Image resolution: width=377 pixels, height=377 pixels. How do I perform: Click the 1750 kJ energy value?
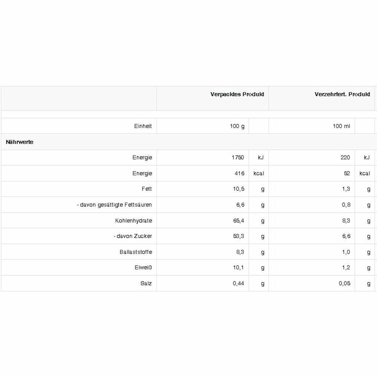(238, 158)
